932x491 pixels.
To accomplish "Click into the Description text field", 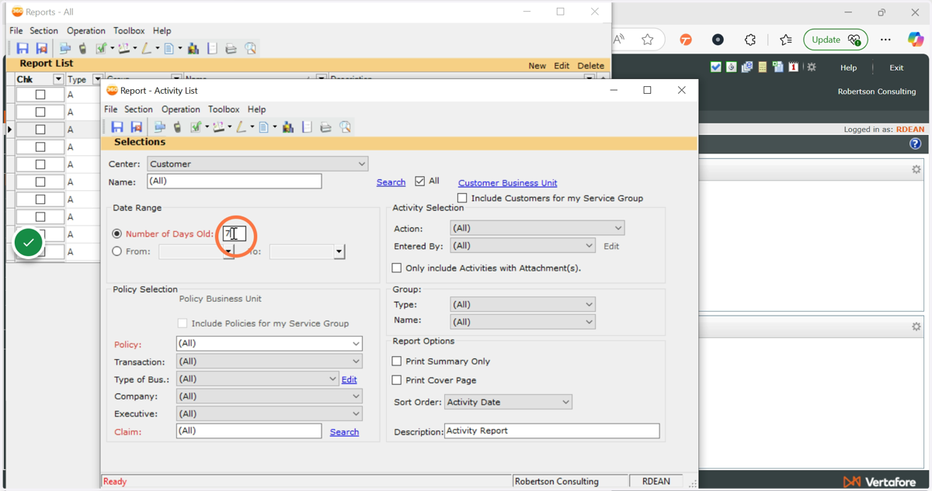I will (x=551, y=431).
